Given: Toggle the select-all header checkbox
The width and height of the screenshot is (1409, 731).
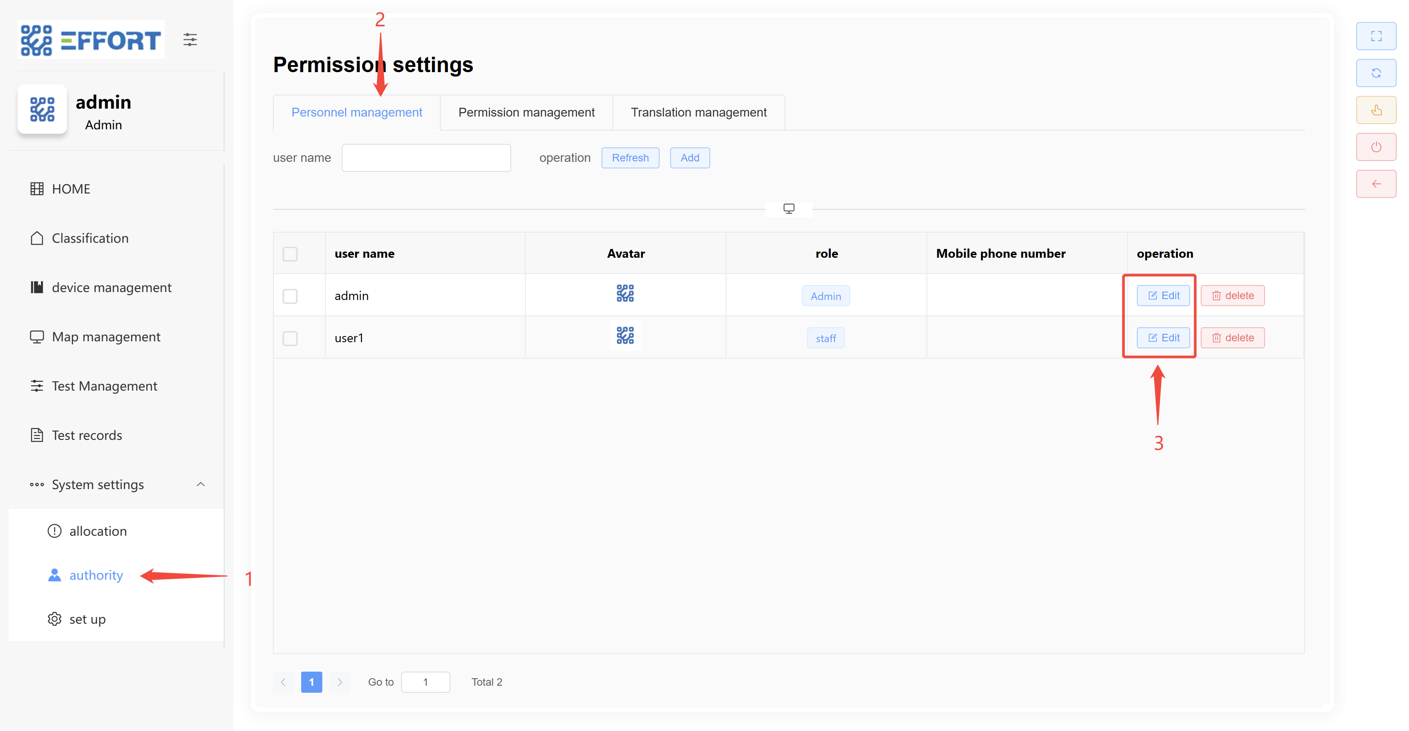Looking at the screenshot, I should tap(290, 254).
